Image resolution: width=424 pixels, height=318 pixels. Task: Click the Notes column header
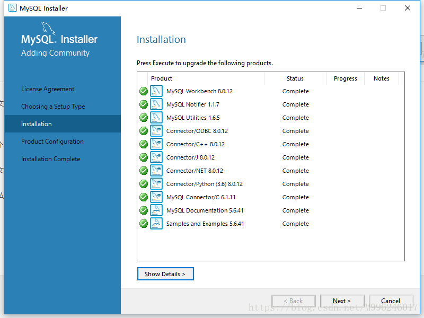382,78
